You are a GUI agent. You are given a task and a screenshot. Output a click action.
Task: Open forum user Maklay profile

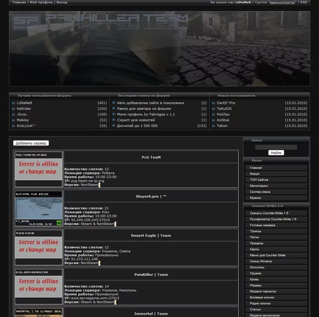point(23,120)
